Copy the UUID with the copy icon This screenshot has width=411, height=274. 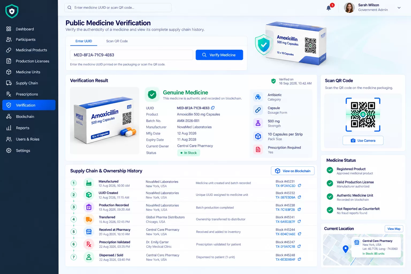(x=213, y=108)
